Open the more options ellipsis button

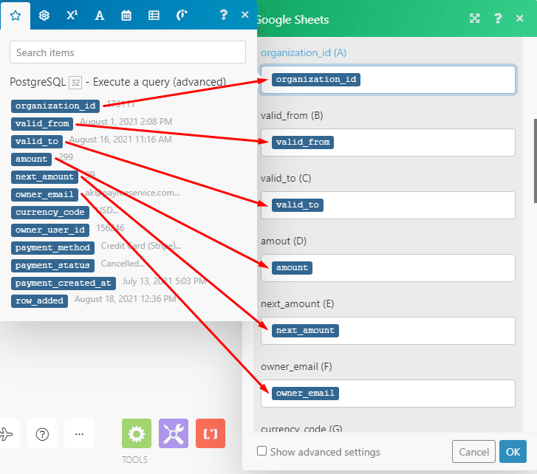79,434
